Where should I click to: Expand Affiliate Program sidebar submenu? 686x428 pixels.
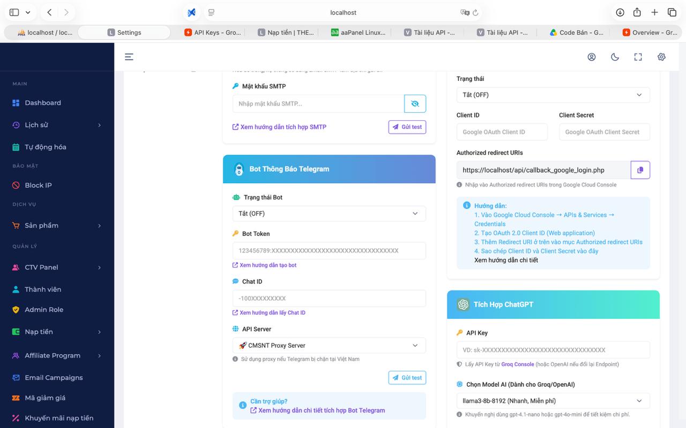99,356
